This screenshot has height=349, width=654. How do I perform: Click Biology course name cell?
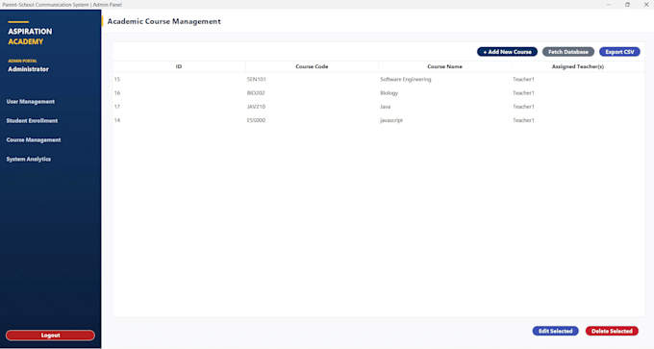point(444,93)
